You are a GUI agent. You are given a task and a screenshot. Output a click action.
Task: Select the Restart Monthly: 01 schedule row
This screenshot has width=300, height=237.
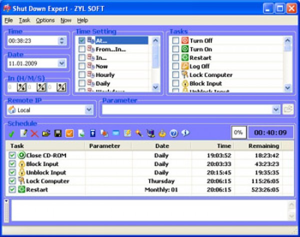click(149, 189)
